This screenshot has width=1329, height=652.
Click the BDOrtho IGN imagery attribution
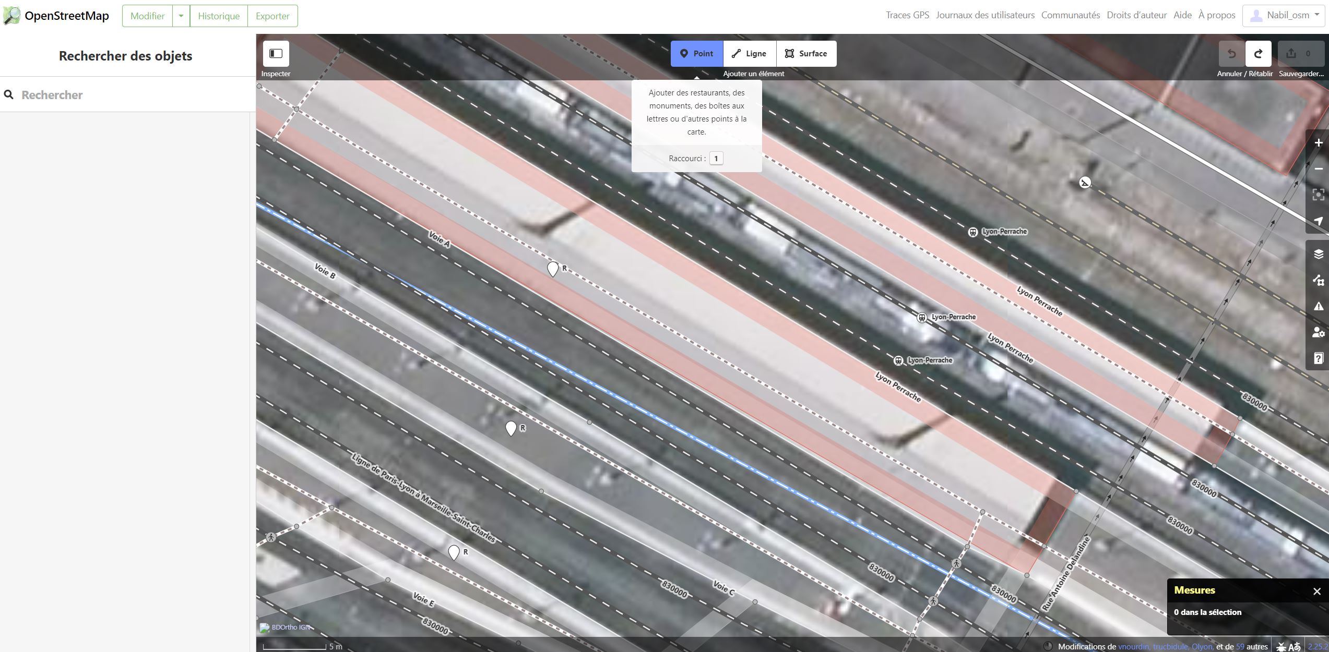point(291,627)
